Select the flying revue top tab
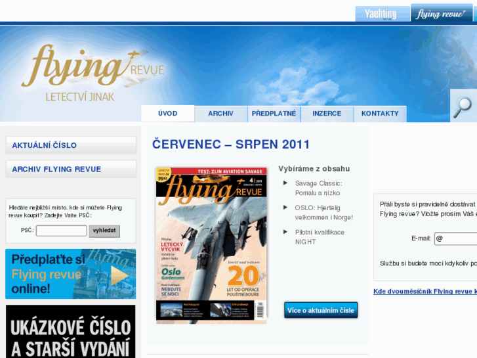Viewport: 477px width, 358px height. pos(442,13)
